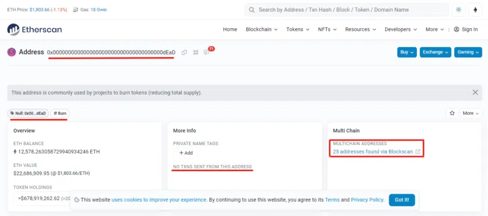
Task: Open the Tokens menu
Action: [298, 29]
